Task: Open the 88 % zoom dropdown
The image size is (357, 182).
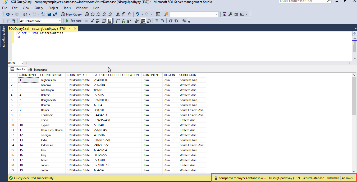Action: coord(22,63)
